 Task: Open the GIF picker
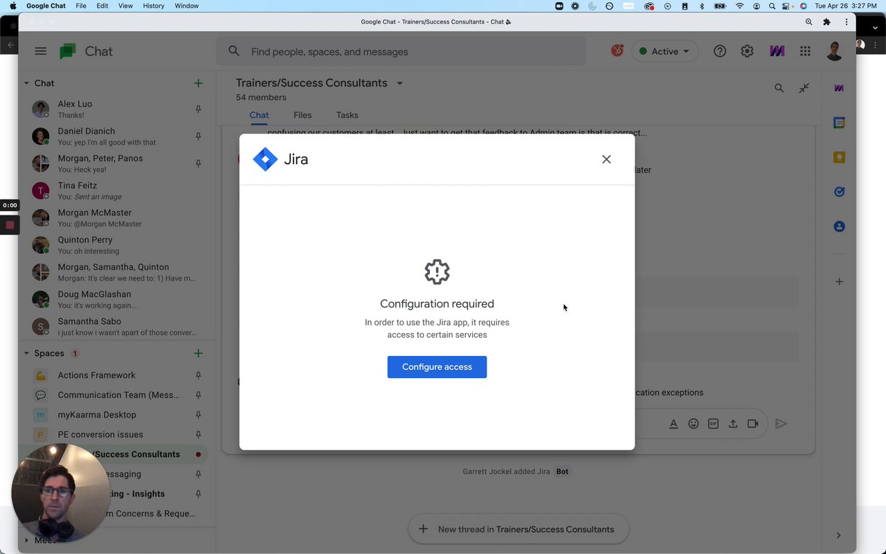(713, 424)
